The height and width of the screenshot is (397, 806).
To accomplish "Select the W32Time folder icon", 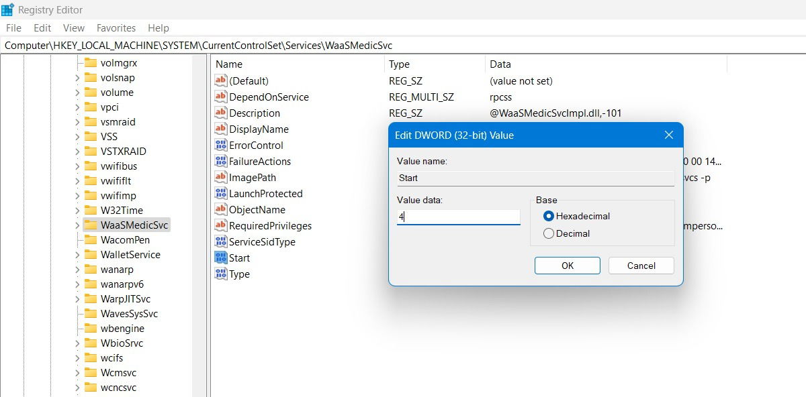I will pyautogui.click(x=91, y=211).
